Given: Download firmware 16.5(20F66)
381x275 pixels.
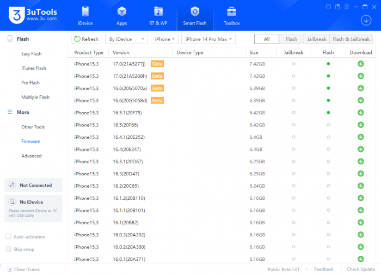Looking at the screenshot, I should [360, 125].
